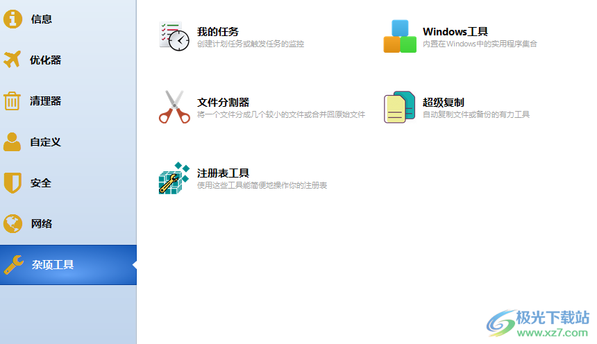Open 注册表工具 cube wrench icon
Screen dimensions: 597x344
[174, 178]
